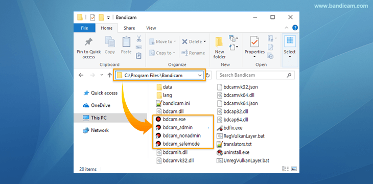This screenshot has height=184, width=373.
Task: Click the Copy path icon
Action: [x=138, y=48]
